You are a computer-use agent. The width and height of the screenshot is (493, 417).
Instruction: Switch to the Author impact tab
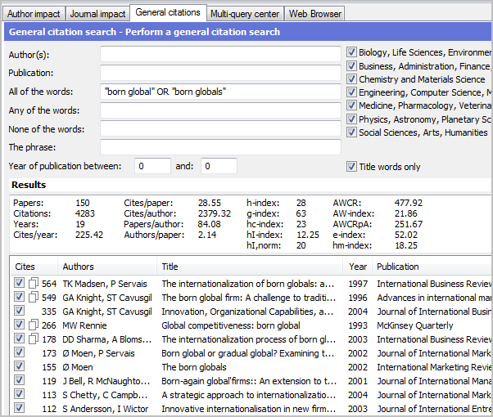[34, 14]
